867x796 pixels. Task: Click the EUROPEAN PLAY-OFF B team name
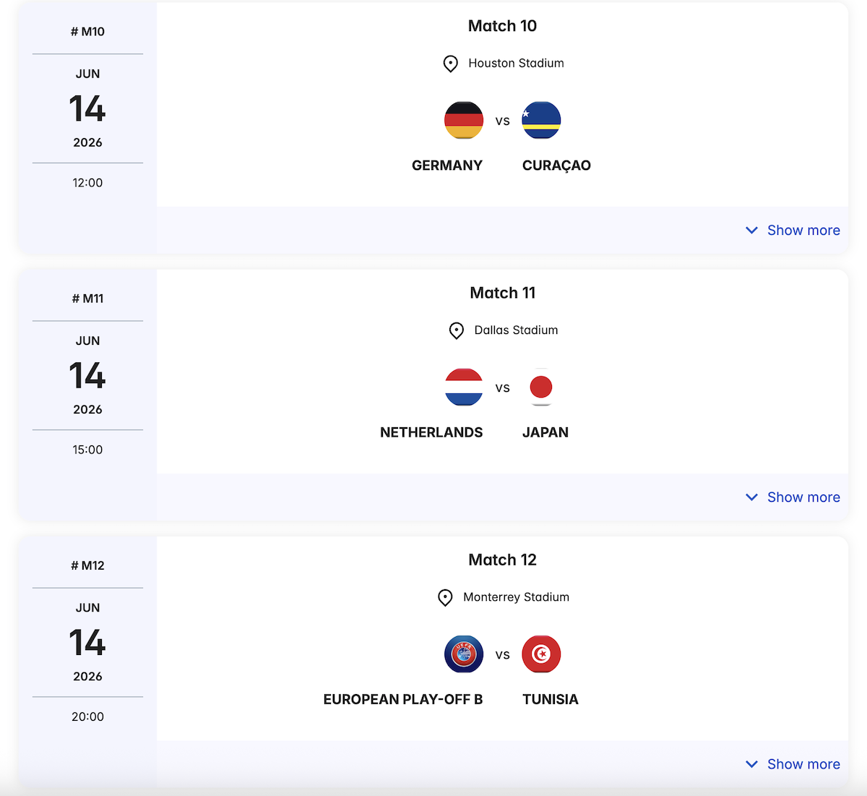pyautogui.click(x=403, y=699)
